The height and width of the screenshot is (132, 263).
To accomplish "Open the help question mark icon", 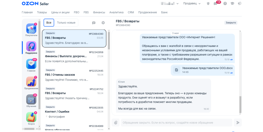I will click(x=225, y=4).
